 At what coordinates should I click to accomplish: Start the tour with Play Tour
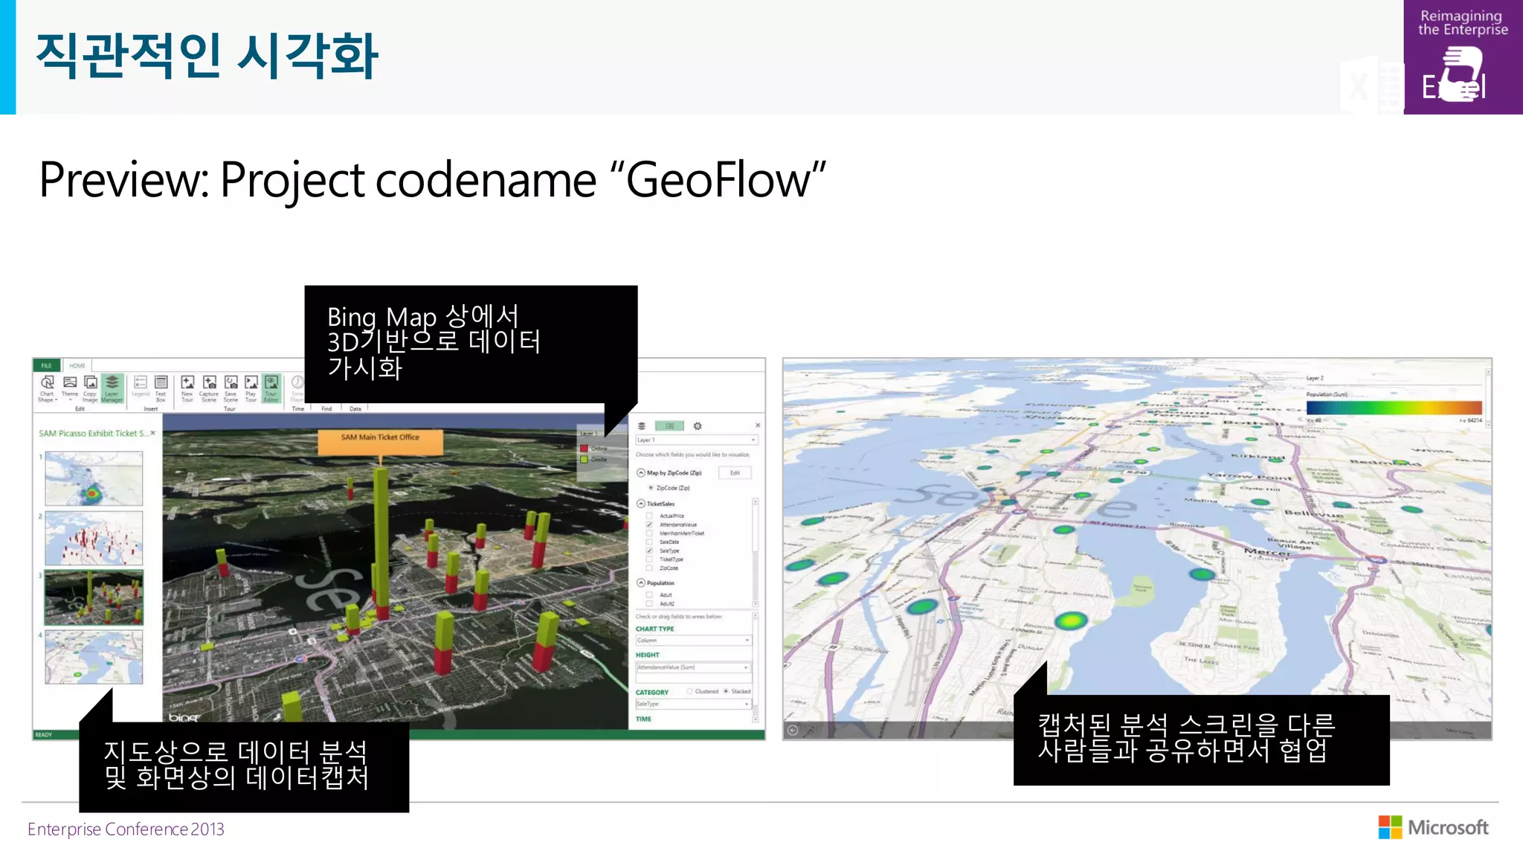tap(251, 388)
